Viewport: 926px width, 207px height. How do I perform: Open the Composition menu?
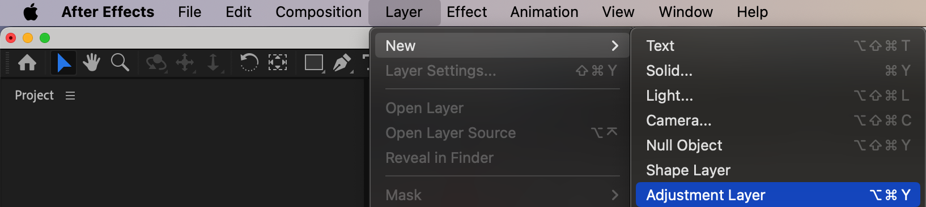pyautogui.click(x=318, y=12)
